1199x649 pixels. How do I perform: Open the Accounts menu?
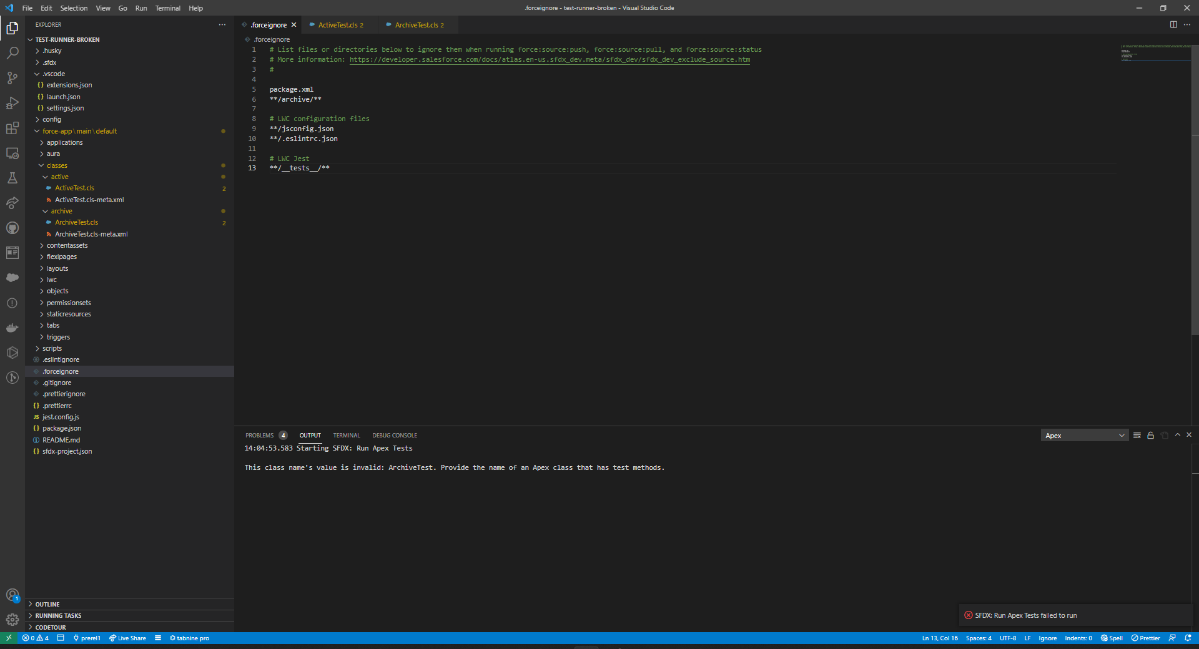(x=12, y=595)
